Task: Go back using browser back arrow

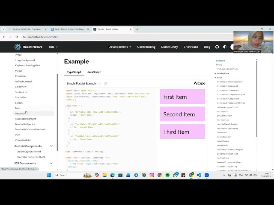Action: point(4,37)
